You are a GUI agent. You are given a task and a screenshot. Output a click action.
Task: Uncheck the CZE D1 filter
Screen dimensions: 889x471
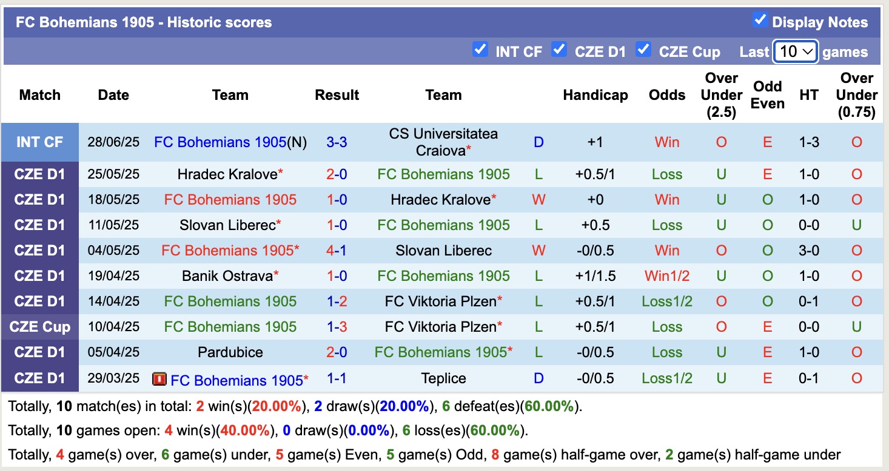pos(559,51)
